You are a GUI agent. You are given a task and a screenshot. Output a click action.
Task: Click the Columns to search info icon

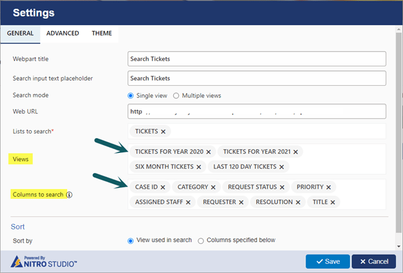69,194
